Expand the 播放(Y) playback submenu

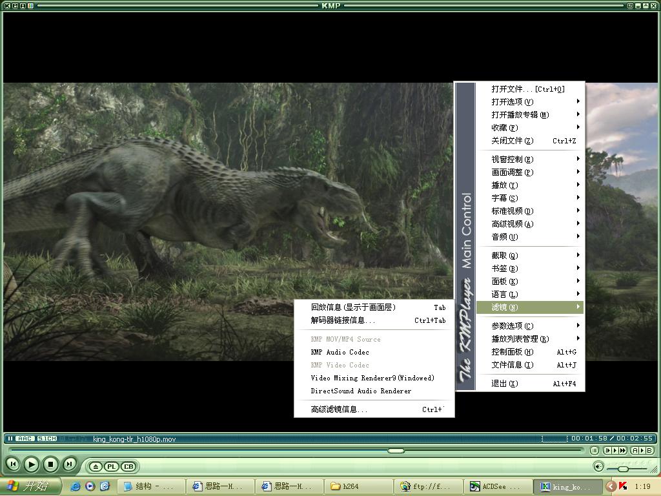[530, 185]
